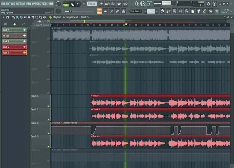Viewport: 234px width, 168px height.
Task: Open the playlist options arrow menu
Action: tap(4, 17)
